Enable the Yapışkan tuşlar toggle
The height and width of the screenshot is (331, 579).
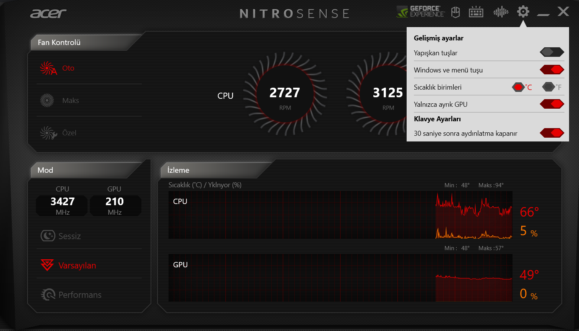[x=552, y=52]
